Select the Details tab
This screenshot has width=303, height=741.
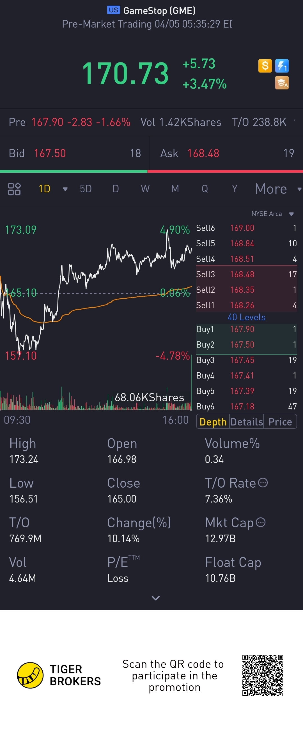click(x=247, y=422)
